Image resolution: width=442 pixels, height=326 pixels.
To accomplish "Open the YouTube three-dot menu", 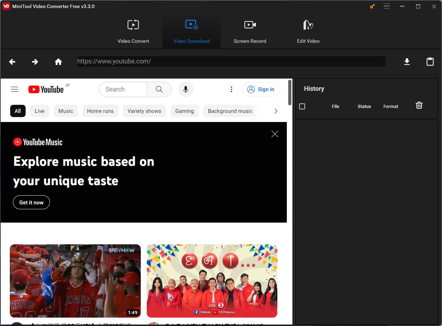I will [231, 89].
